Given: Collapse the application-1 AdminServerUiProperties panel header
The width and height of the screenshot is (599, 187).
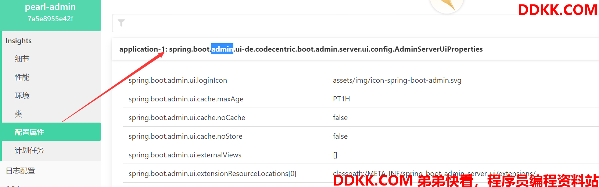Looking at the screenshot, I should [x=355, y=49].
